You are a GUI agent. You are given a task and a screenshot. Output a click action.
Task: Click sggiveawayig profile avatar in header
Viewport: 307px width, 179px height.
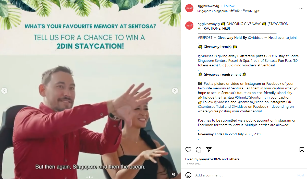tap(189, 8)
